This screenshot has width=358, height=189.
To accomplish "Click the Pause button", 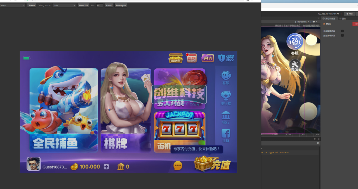I will click(109, 5).
